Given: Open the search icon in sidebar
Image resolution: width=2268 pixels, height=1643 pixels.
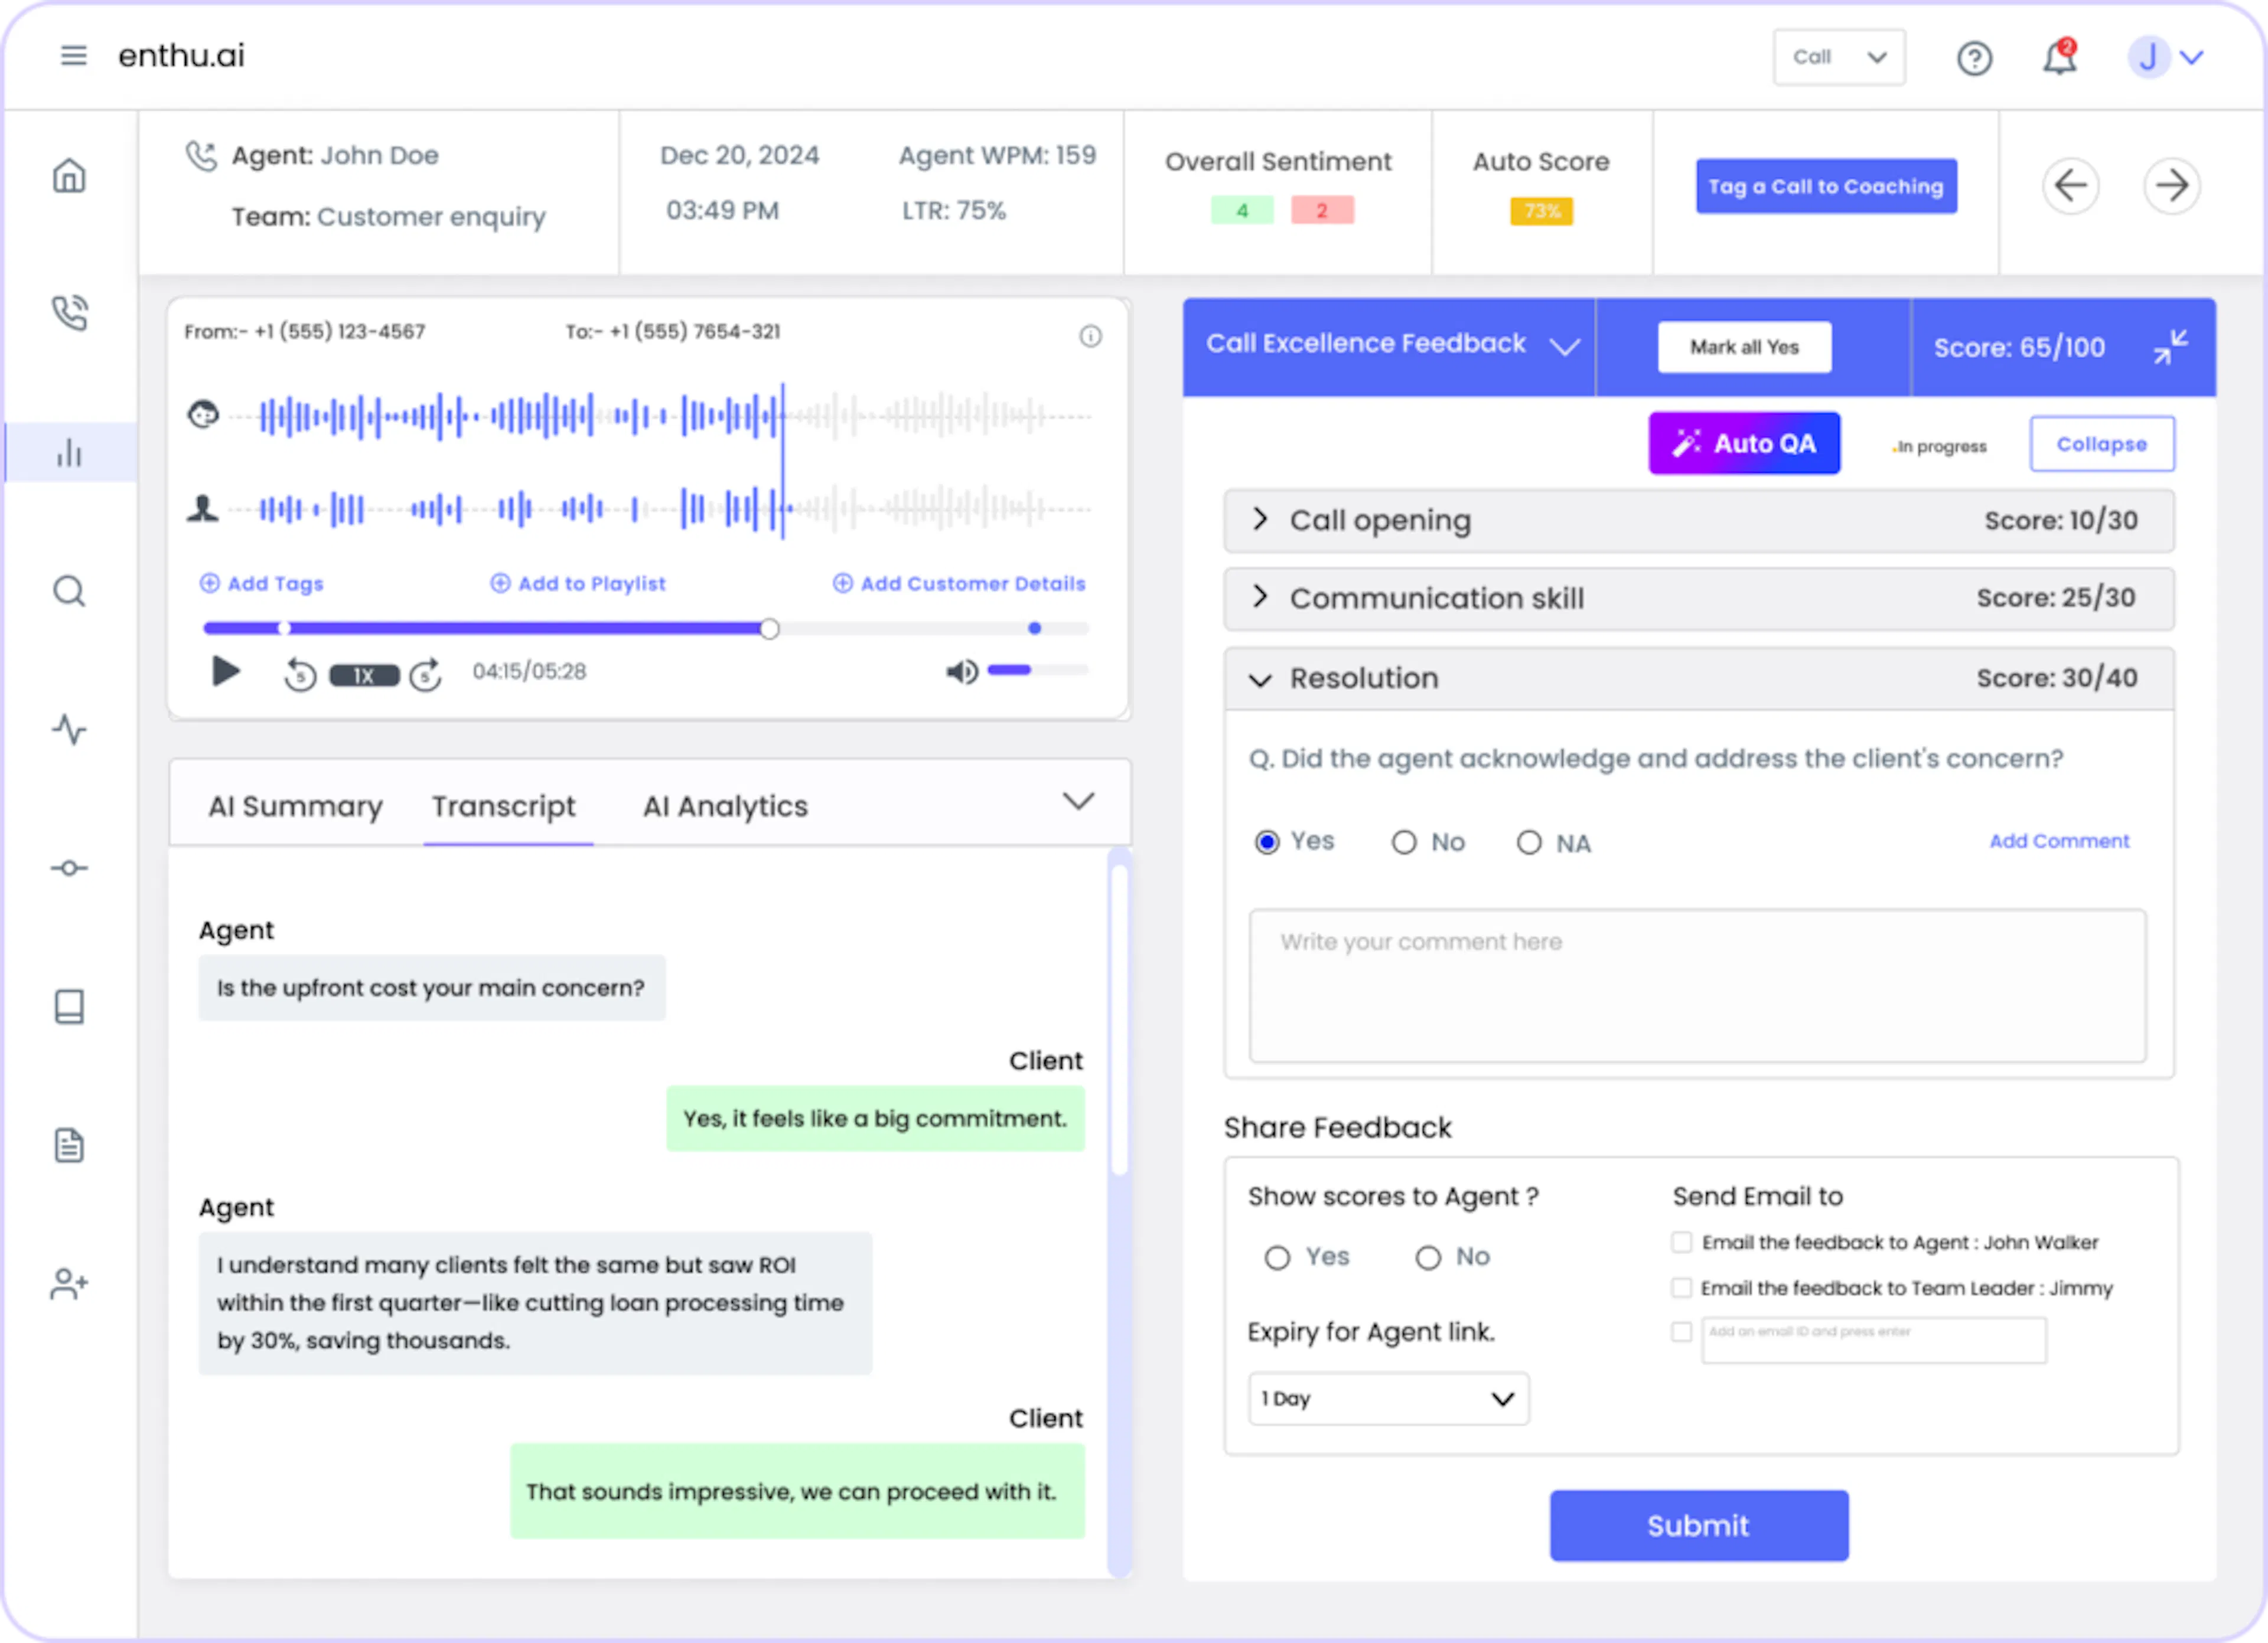Looking at the screenshot, I should (69, 590).
